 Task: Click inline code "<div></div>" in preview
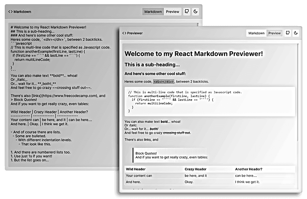[164, 82]
